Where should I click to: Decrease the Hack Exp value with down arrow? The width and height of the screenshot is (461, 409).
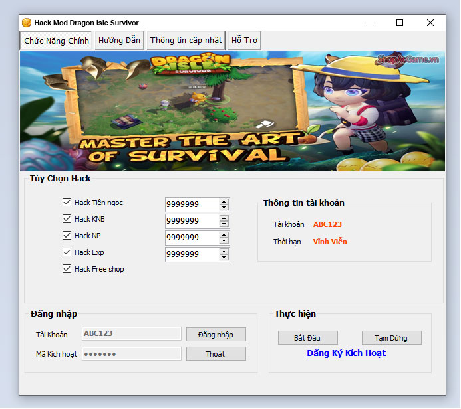(x=224, y=258)
